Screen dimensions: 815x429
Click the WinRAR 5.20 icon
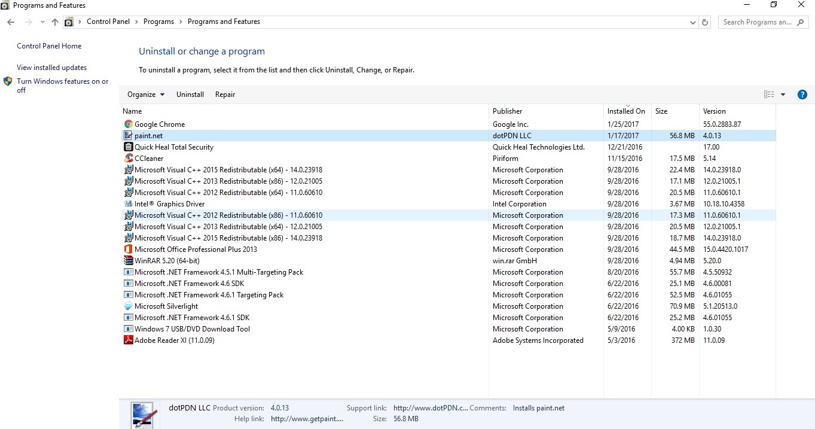[x=128, y=261]
